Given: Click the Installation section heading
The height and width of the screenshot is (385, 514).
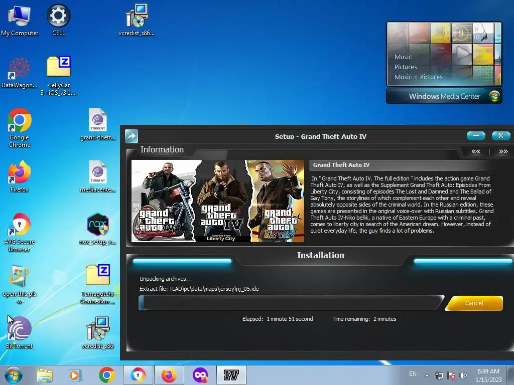Looking at the screenshot, I should click(x=321, y=255).
